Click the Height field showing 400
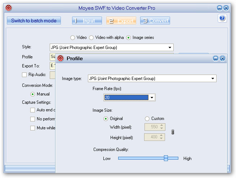 coord(155,137)
